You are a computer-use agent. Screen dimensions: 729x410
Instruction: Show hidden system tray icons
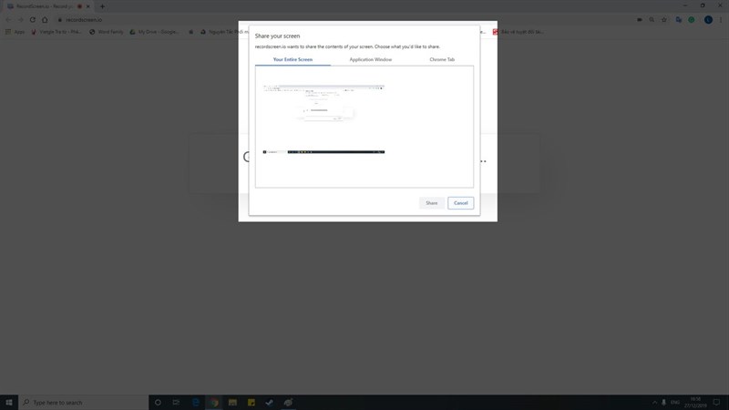[x=654, y=403]
